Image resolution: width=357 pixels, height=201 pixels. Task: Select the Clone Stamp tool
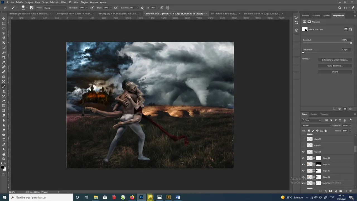coord(4,91)
